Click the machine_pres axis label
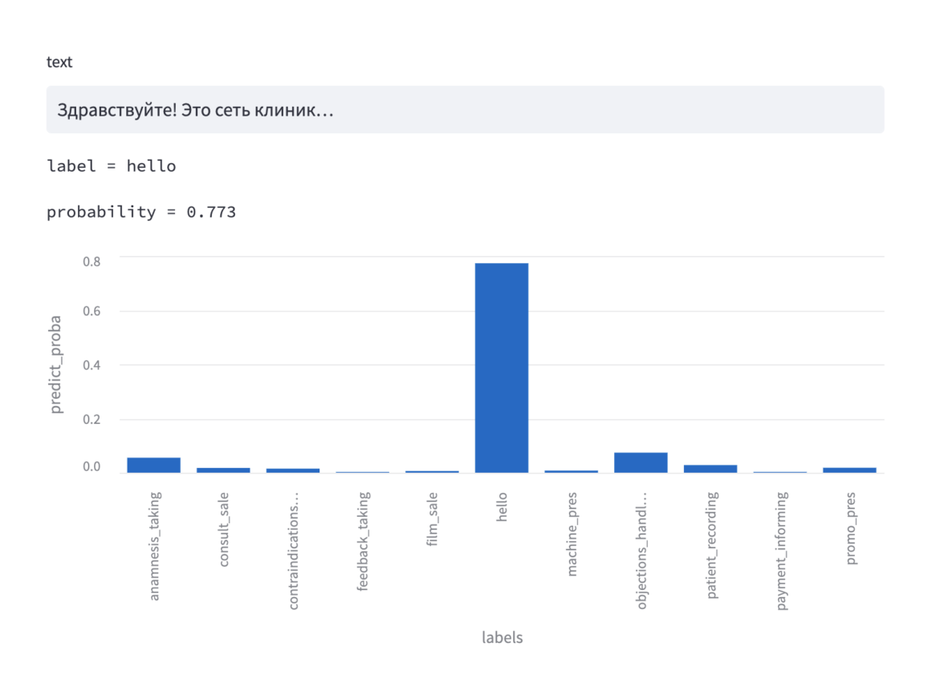The image size is (944, 687). coord(572,534)
